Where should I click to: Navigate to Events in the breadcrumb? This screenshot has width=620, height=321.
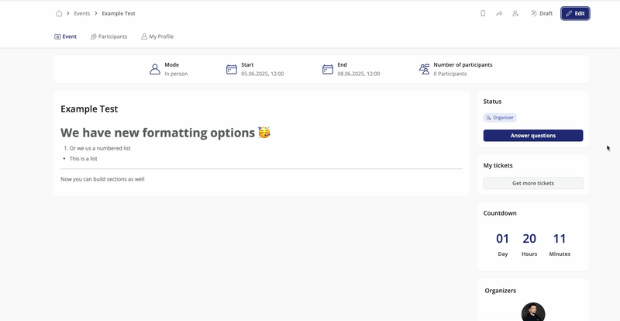coord(81,13)
